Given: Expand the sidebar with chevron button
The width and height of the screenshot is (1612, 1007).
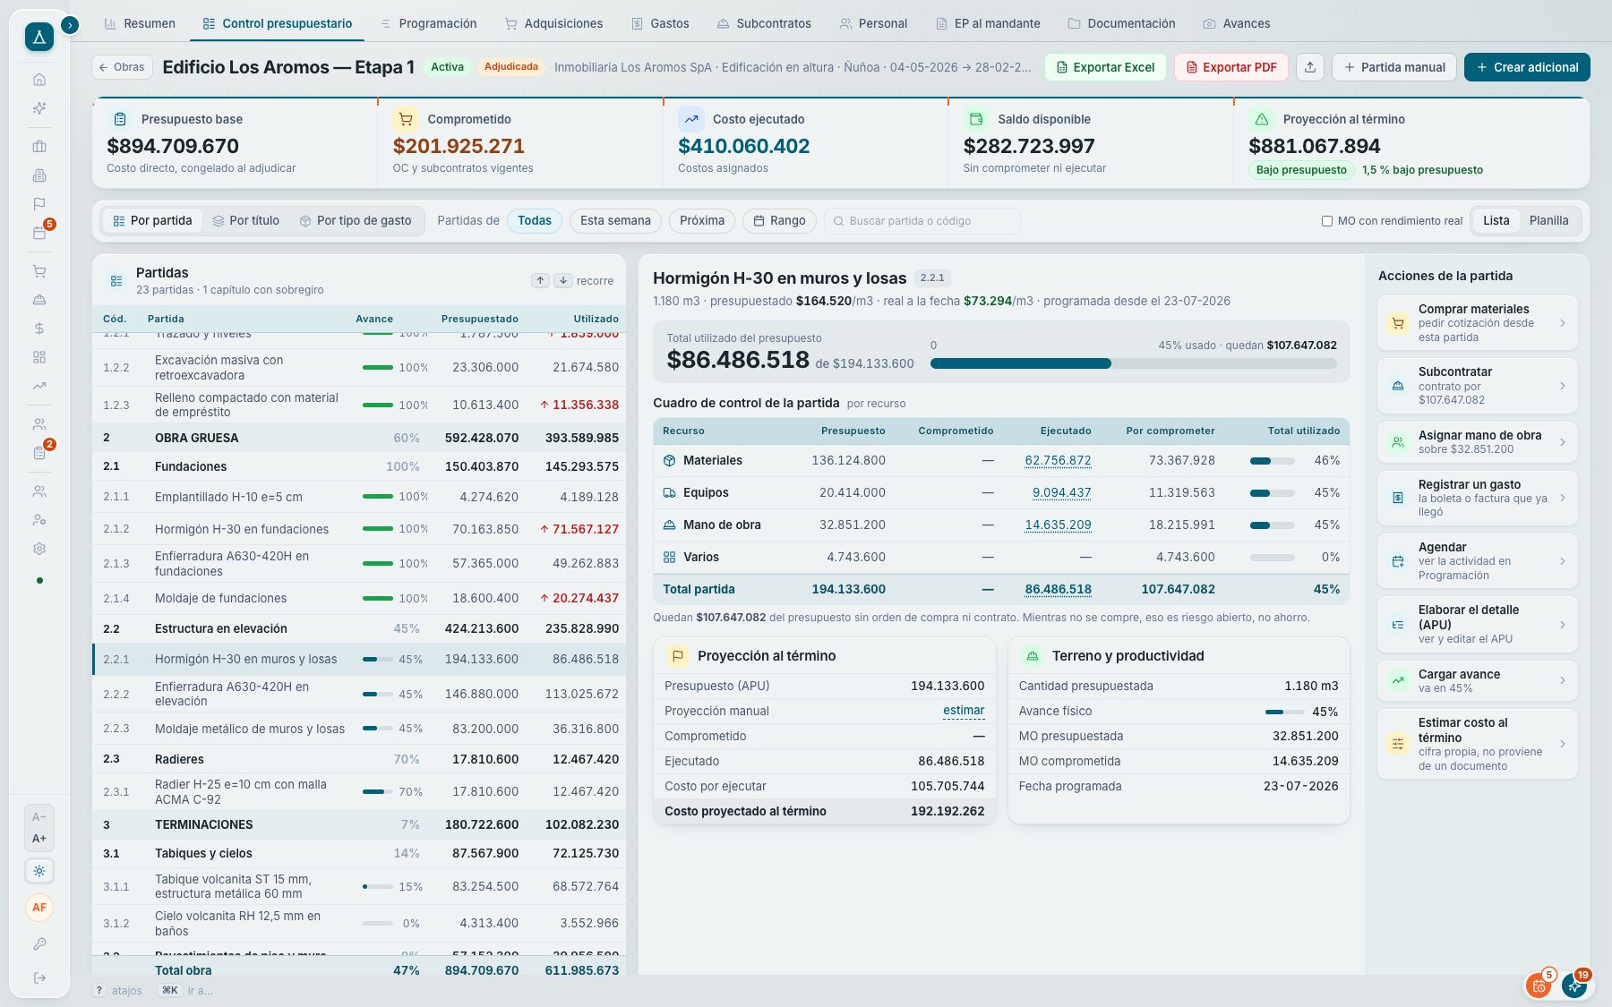Looking at the screenshot, I should click(x=70, y=25).
